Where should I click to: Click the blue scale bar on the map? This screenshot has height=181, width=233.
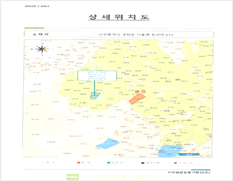[189, 154]
